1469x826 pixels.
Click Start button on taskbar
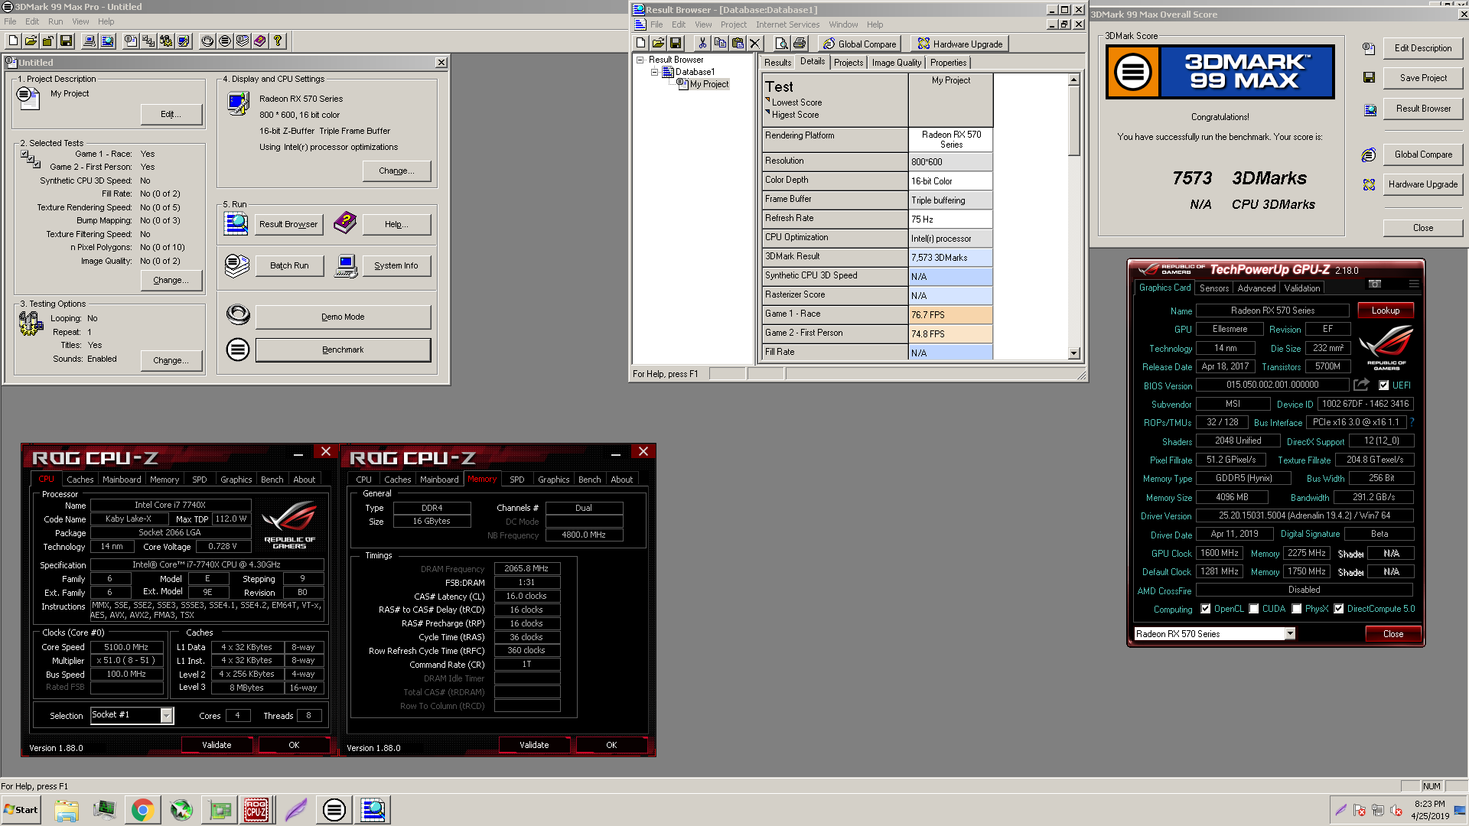21,810
